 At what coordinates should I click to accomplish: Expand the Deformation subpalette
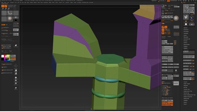coord(187,44)
